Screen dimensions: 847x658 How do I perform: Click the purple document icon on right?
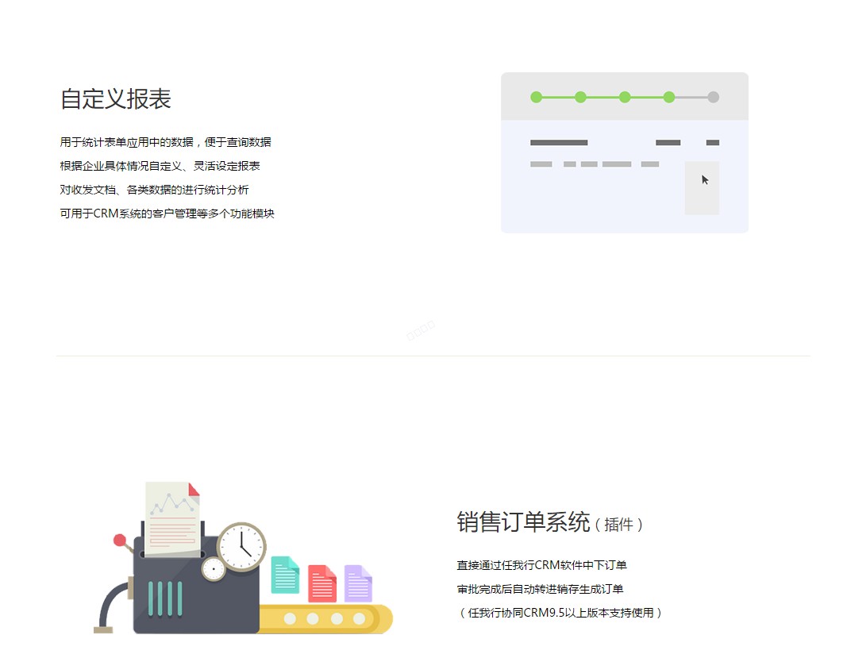(359, 583)
